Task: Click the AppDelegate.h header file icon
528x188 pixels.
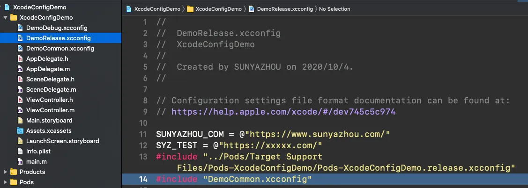Action: pyautogui.click(x=20, y=59)
